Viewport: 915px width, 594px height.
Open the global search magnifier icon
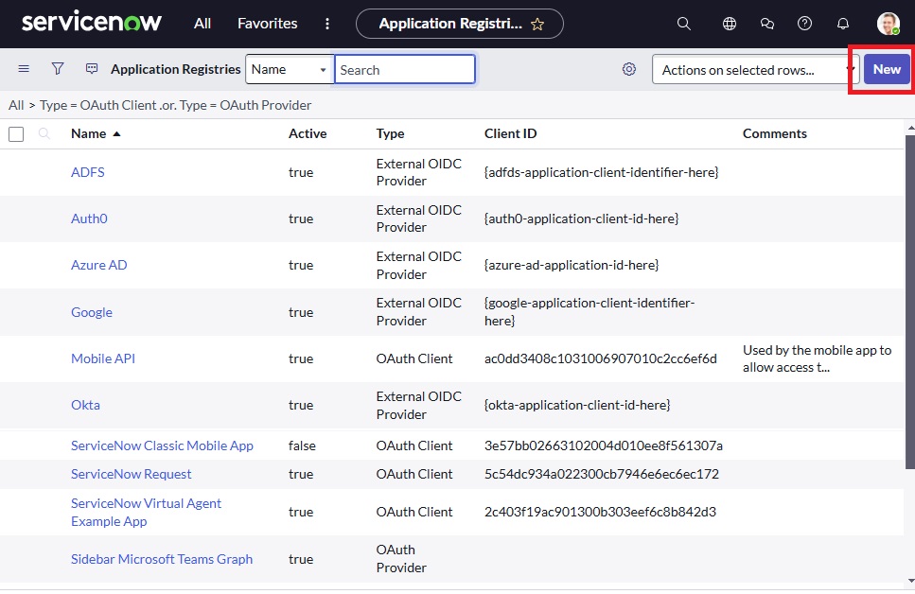683,24
